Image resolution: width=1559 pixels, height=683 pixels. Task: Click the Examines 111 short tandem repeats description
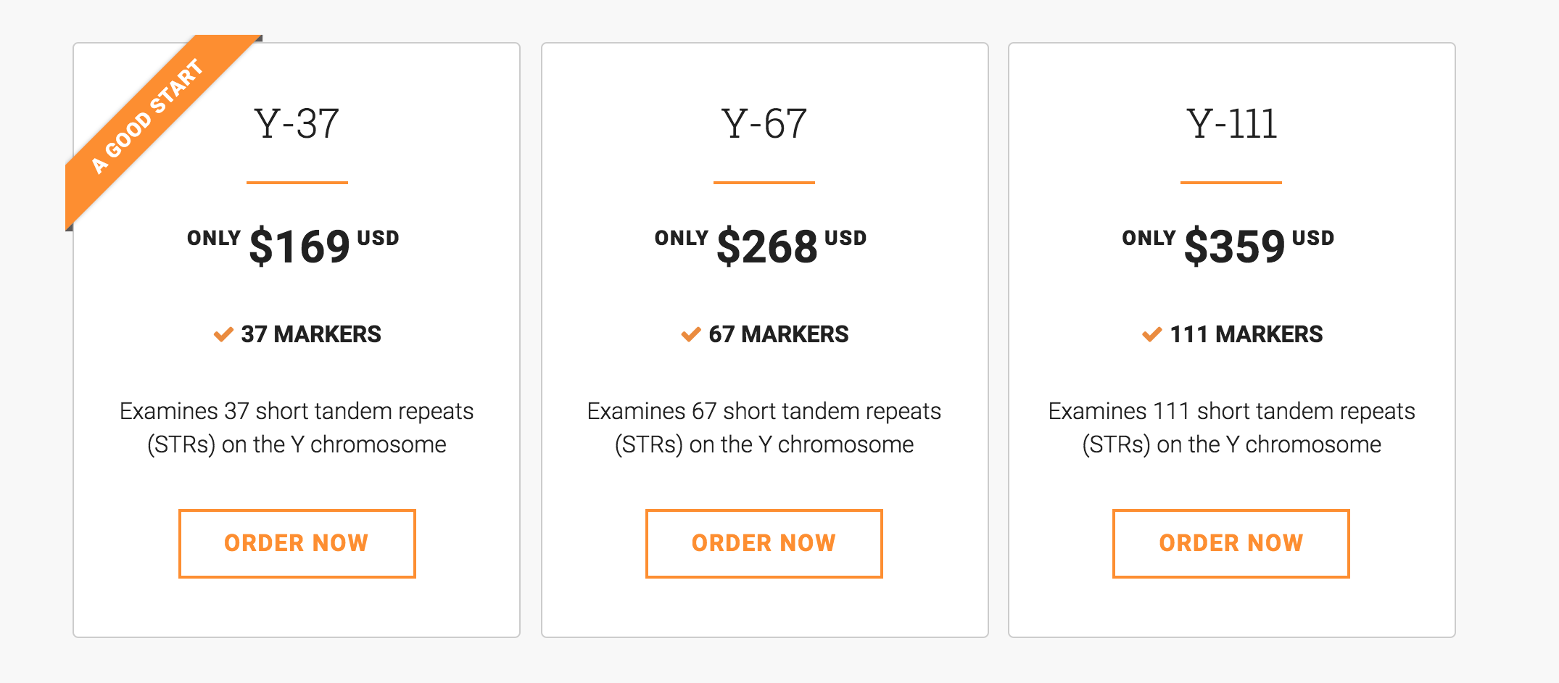1231,428
